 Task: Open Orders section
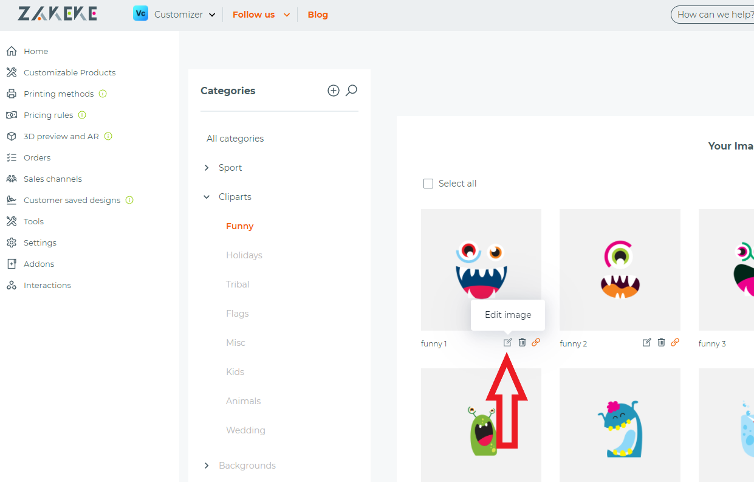pos(37,157)
